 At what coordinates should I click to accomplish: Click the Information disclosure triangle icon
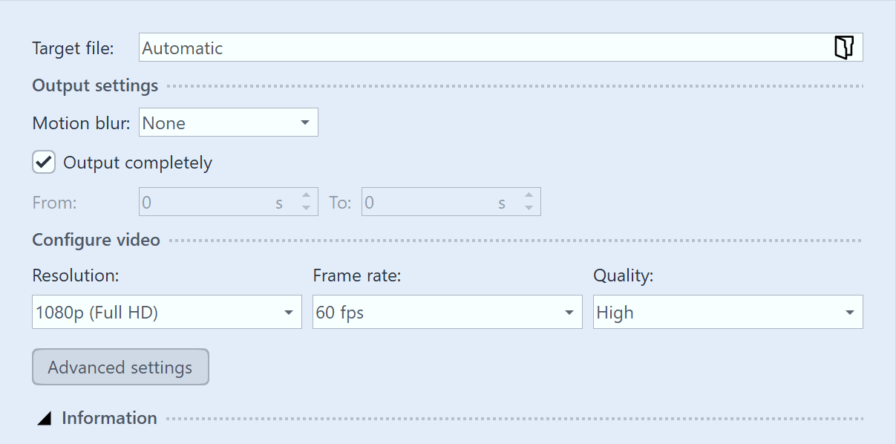45,418
